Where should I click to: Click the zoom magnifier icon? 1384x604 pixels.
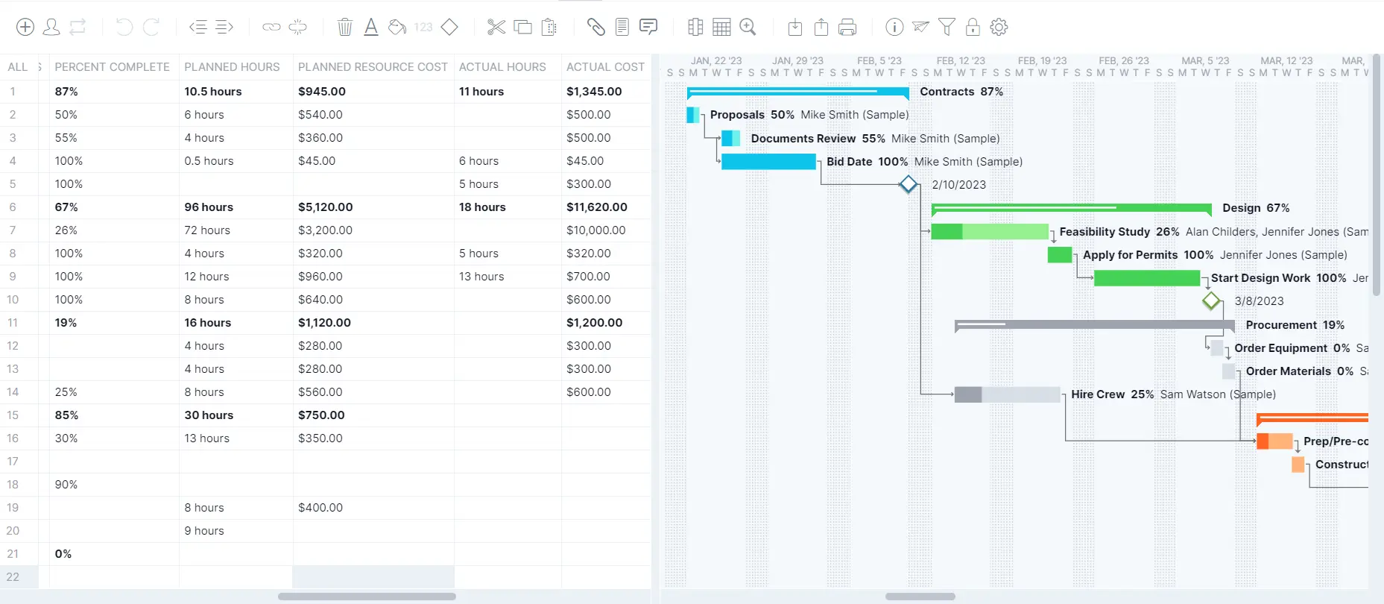(748, 28)
